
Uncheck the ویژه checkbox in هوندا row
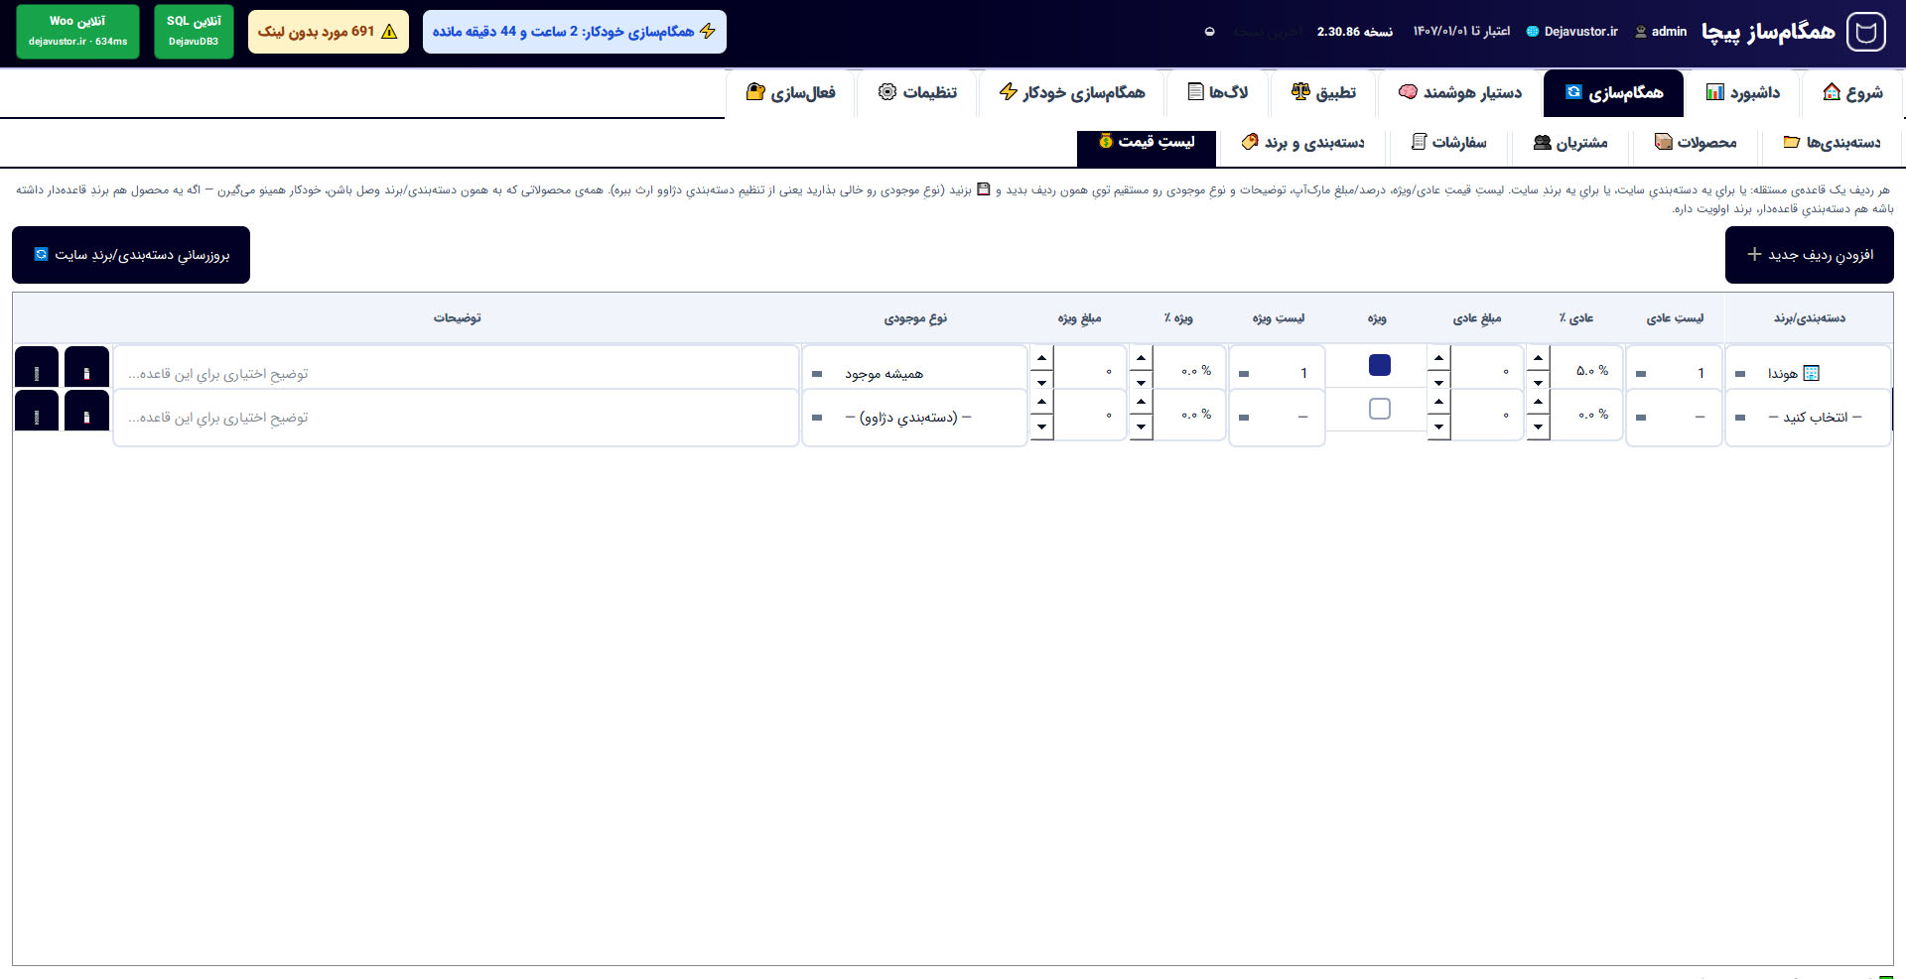(1380, 365)
